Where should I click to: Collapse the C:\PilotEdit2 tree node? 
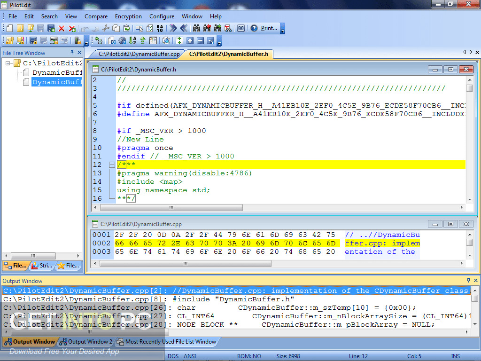point(8,63)
